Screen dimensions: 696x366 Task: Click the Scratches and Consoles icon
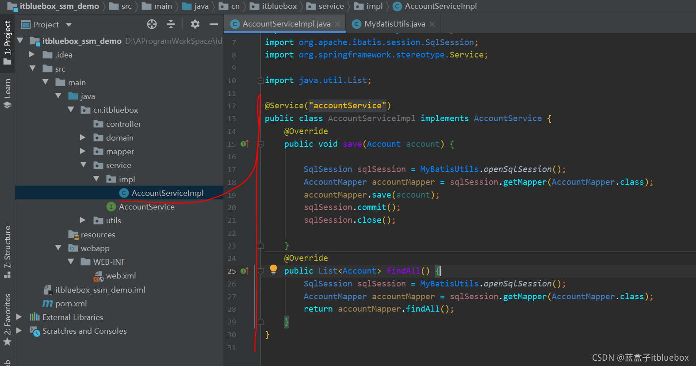34,331
